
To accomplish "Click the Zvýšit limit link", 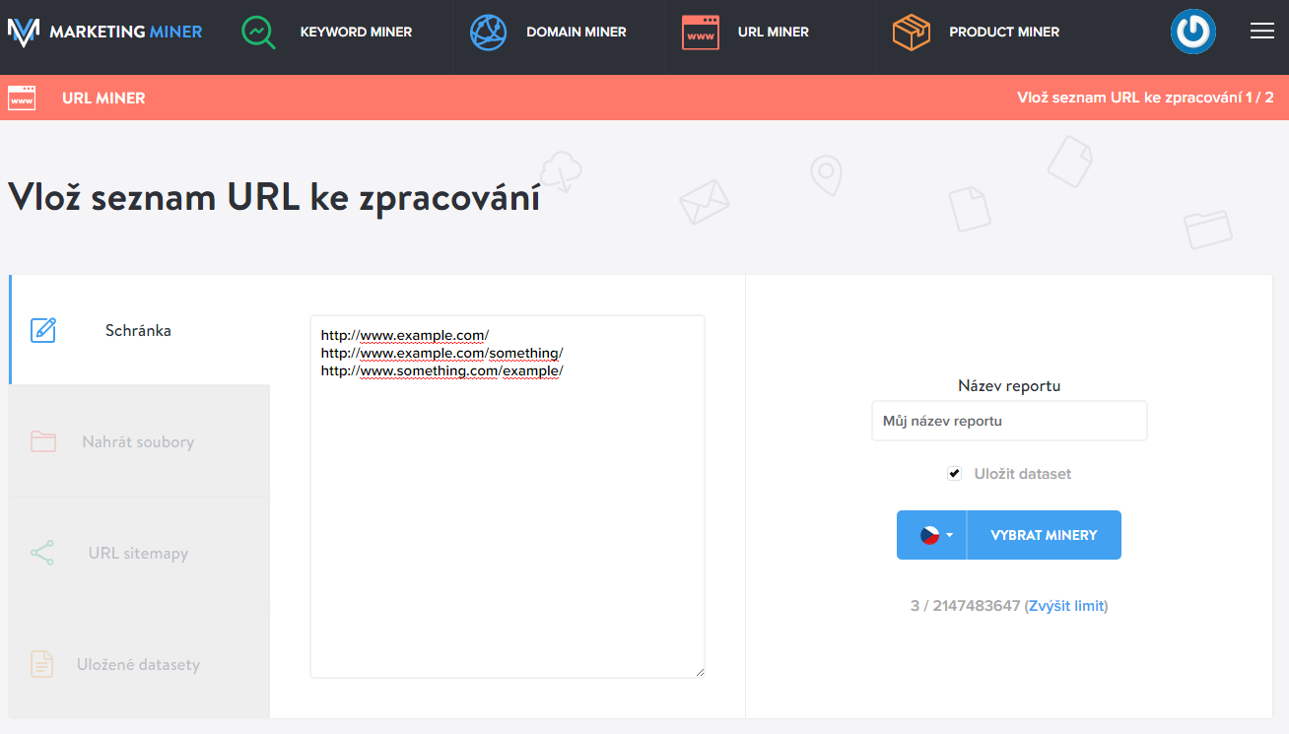I will (x=1066, y=606).
